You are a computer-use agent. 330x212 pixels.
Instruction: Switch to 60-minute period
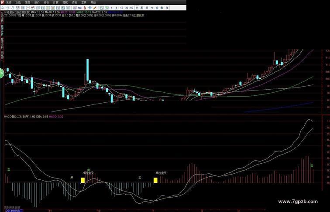tap(131, 8)
